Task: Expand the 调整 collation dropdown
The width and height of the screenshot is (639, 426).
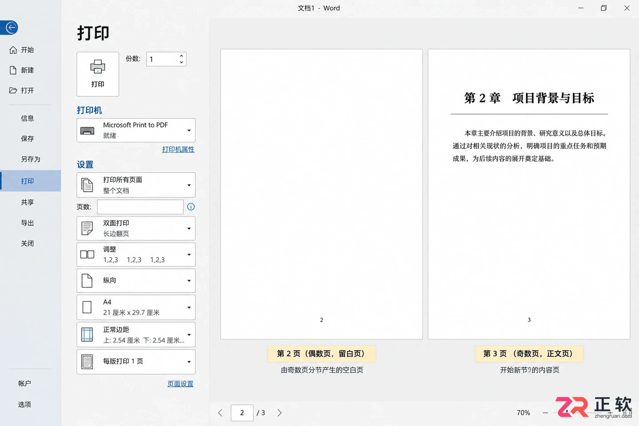Action: click(136, 255)
